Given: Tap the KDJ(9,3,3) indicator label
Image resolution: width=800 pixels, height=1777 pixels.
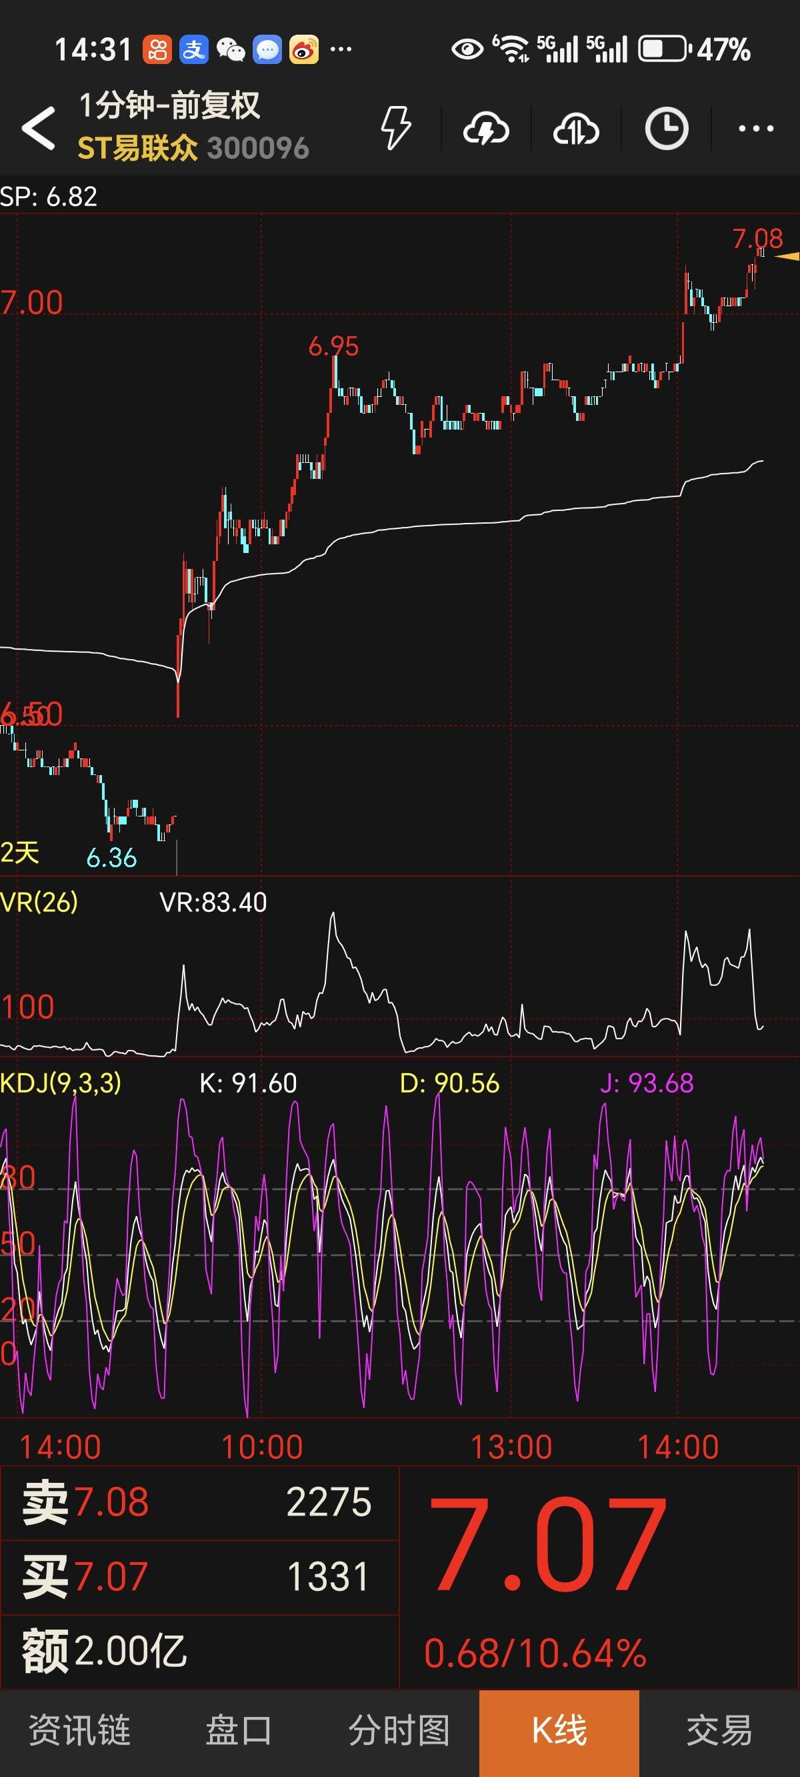Looking at the screenshot, I should coord(61,1083).
